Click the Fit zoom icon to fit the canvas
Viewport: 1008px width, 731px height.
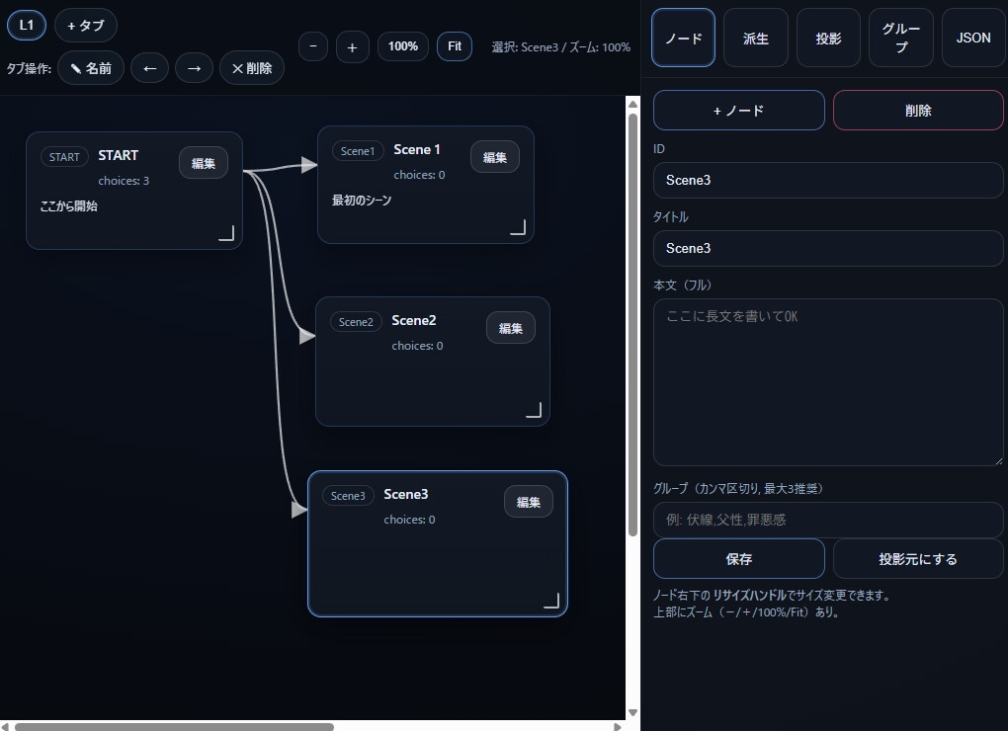[x=454, y=46]
